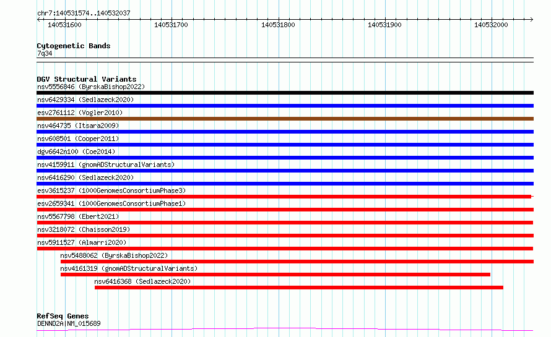The width and height of the screenshot is (551, 337).
Task: Click the ruler's right arrowhead
Action: (532, 20)
